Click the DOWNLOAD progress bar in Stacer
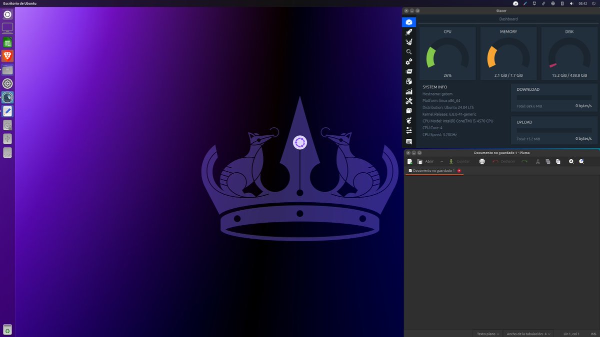The image size is (600, 337). 554,98
